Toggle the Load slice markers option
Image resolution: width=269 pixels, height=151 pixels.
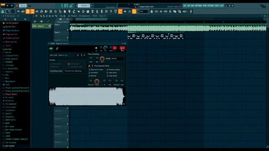pyautogui.click(x=75, y=67)
